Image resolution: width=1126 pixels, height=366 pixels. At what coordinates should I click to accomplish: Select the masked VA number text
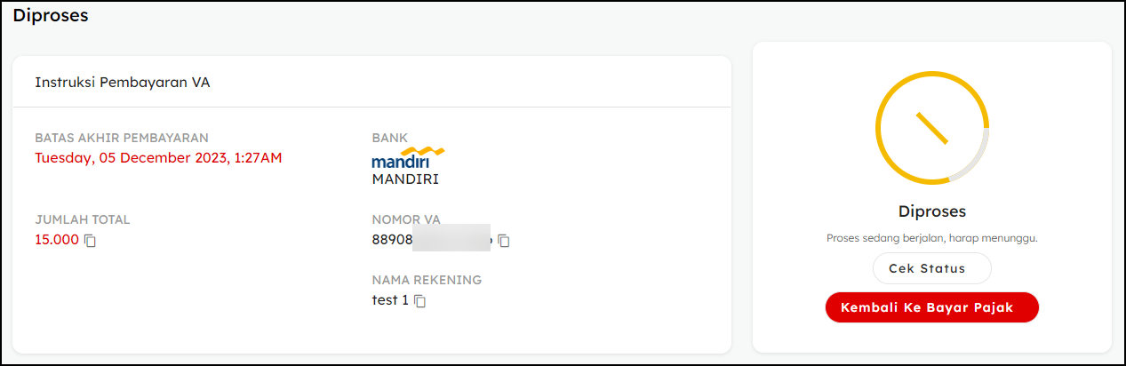pos(431,240)
